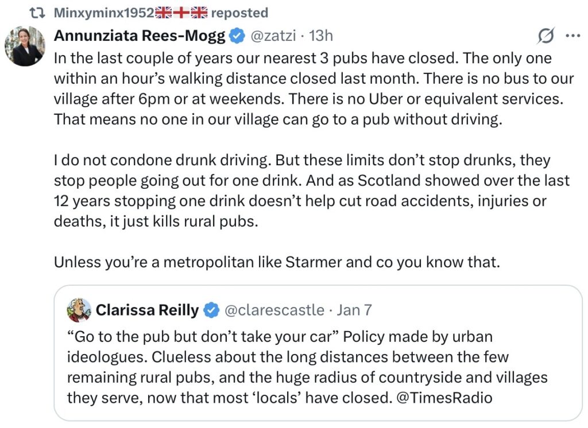The width and height of the screenshot is (588, 428).
Task: Click the last Union Jack flag before 'reposted'
Action: point(199,13)
